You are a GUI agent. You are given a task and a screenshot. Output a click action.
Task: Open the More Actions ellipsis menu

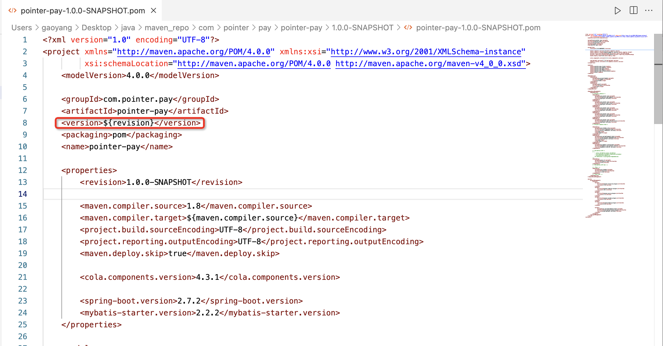[x=649, y=10]
